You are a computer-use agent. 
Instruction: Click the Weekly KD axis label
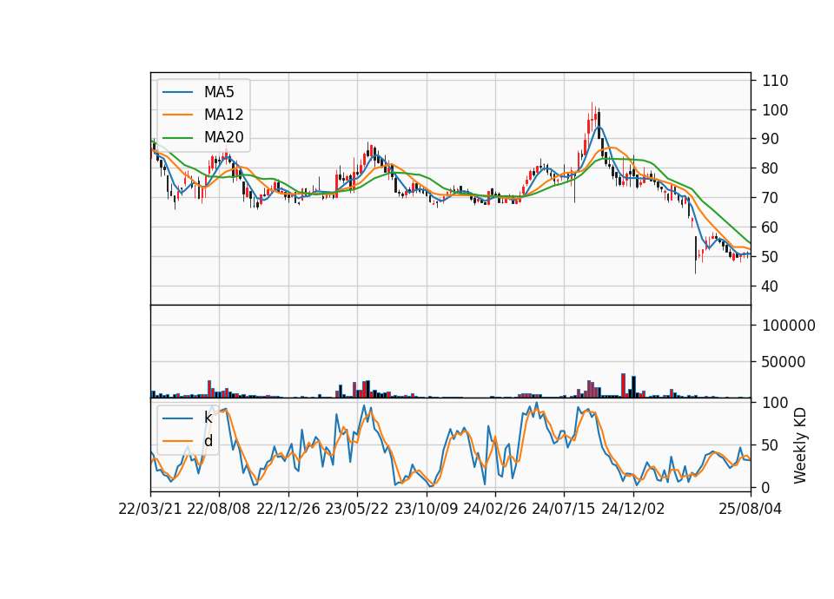[x=800, y=445]
